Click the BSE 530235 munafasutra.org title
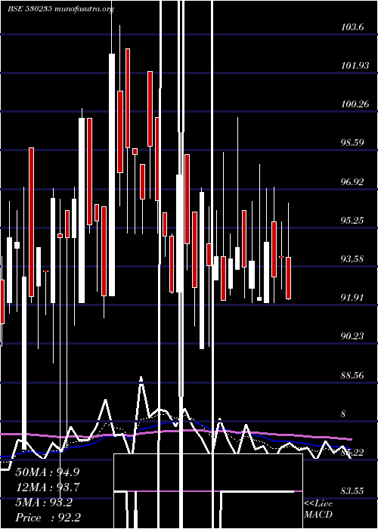This screenshot has height=529, width=378. tap(60, 9)
